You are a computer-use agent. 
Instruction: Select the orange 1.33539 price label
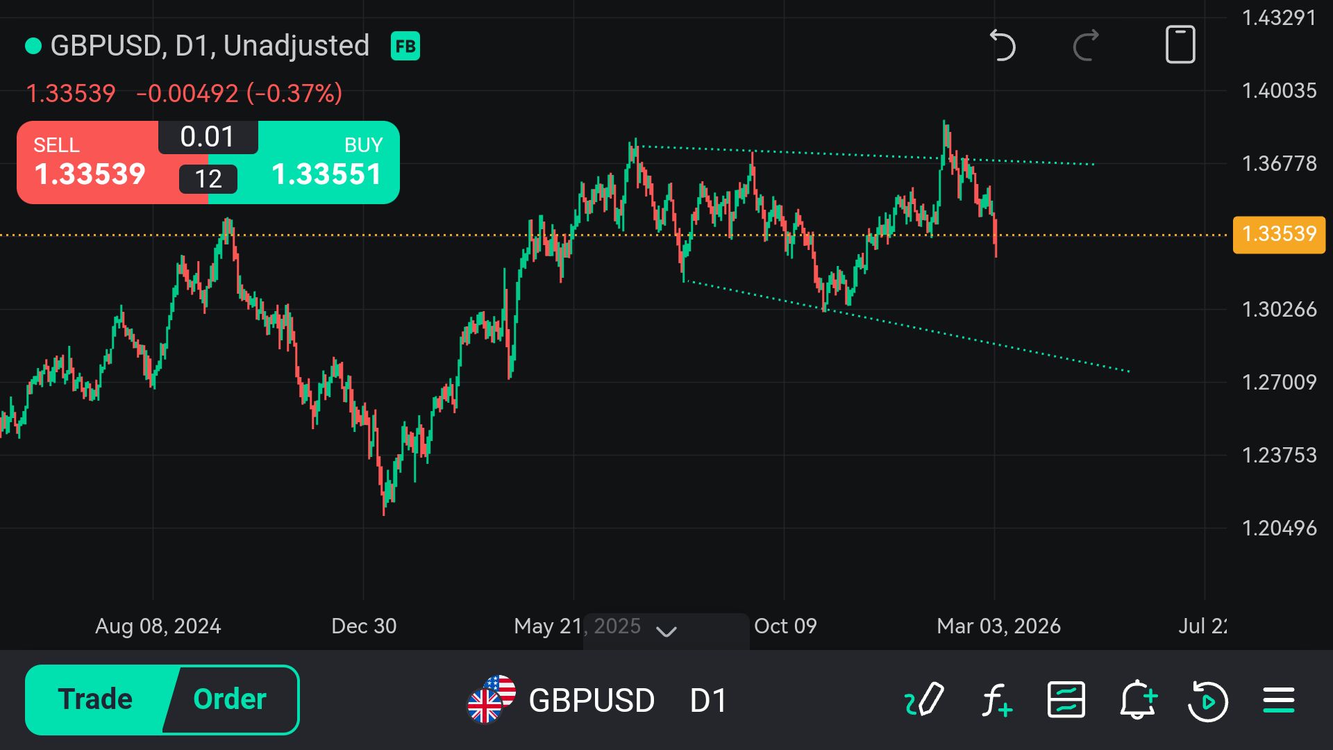1279,234
